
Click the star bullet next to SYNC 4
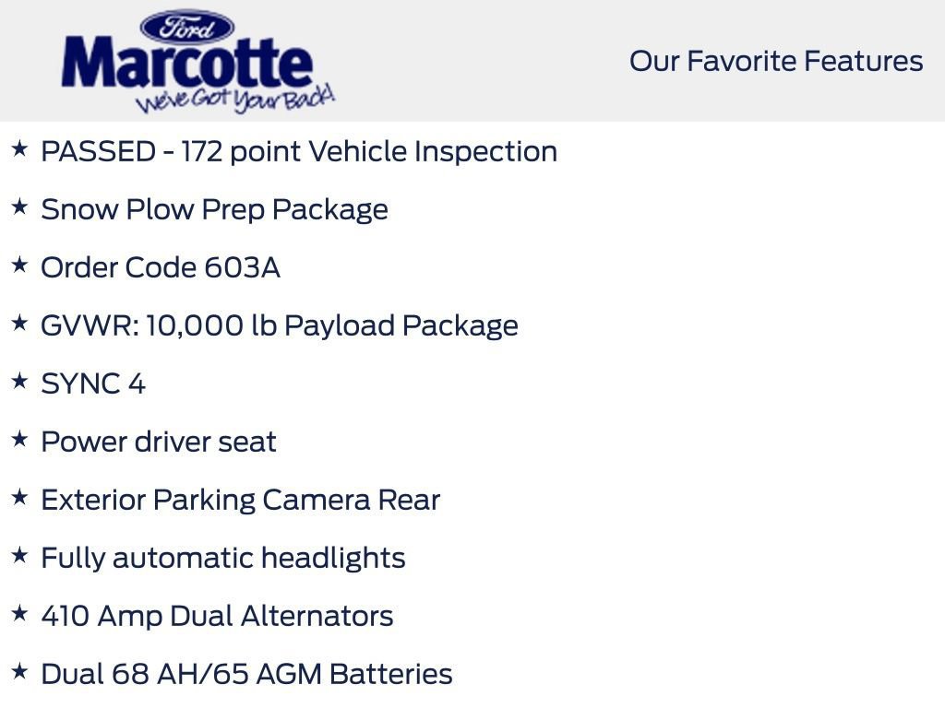[x=19, y=382]
